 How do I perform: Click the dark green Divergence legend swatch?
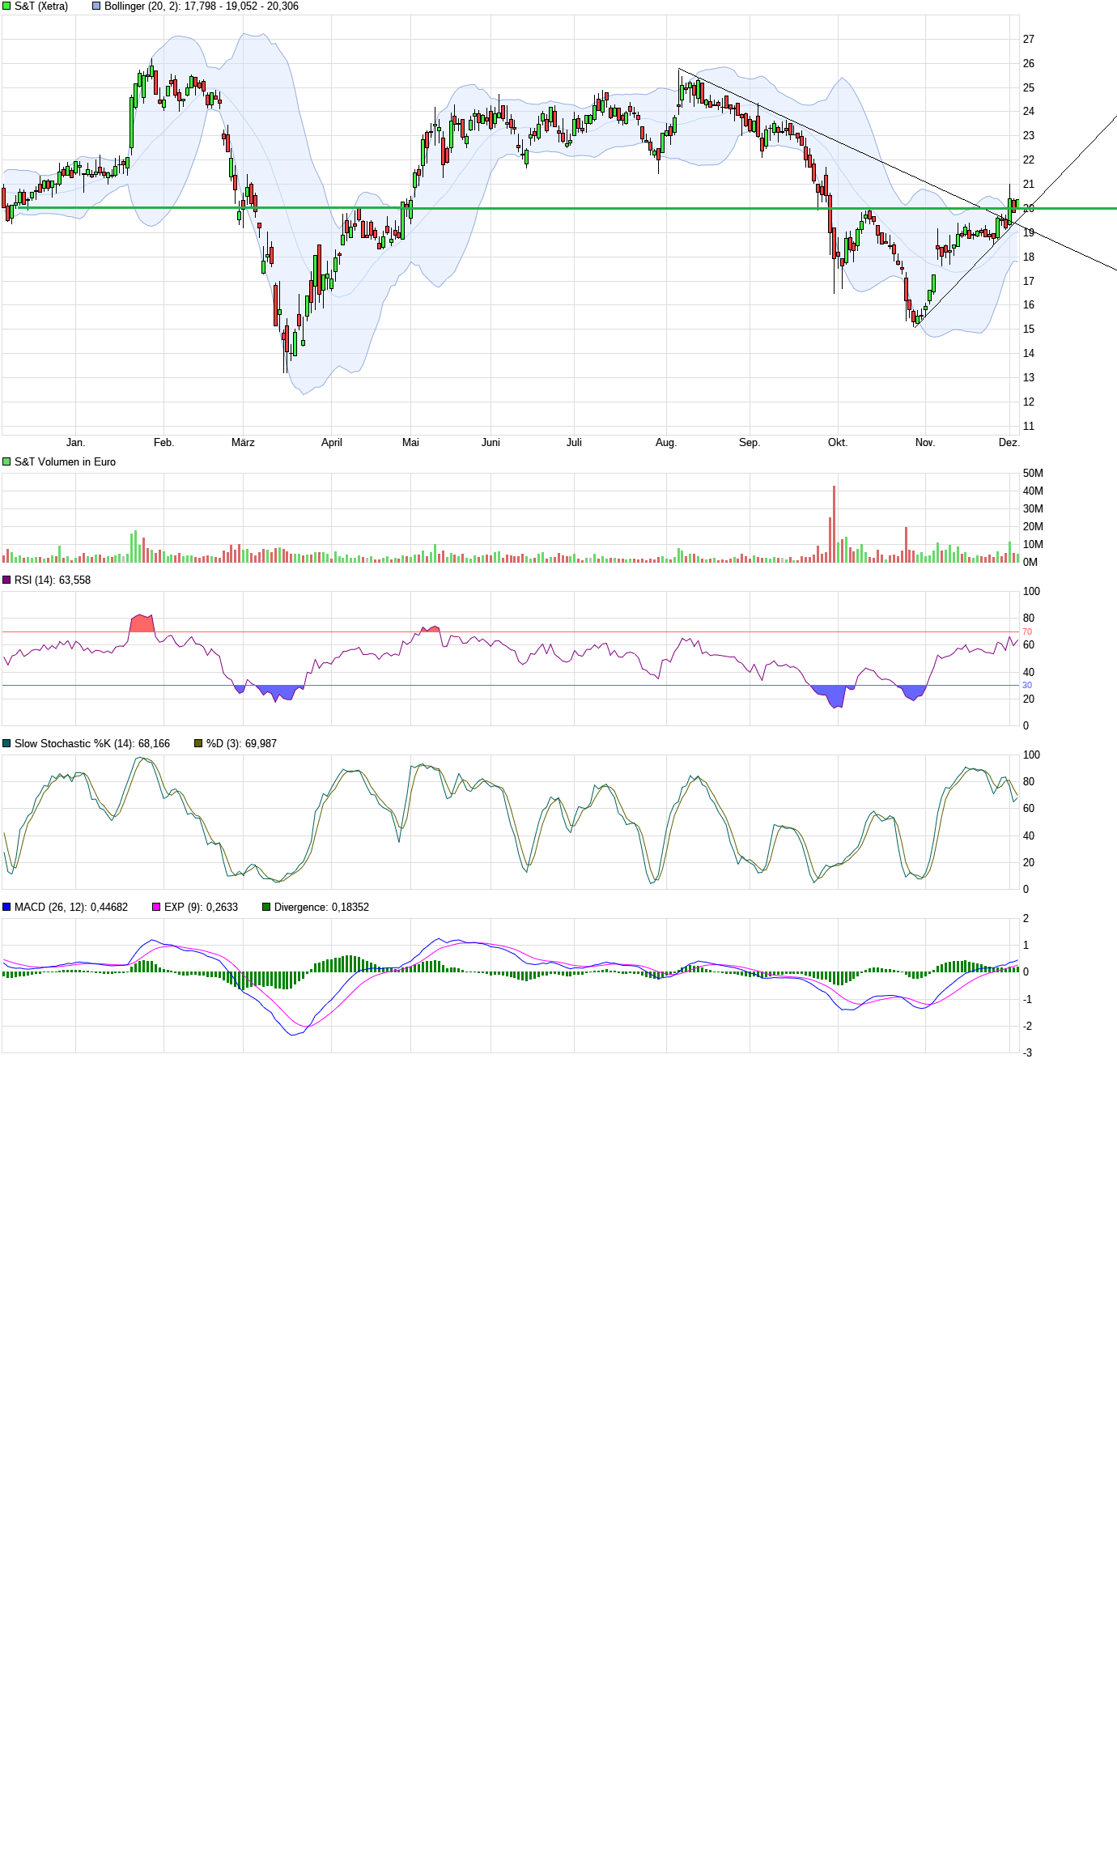pos(266,908)
